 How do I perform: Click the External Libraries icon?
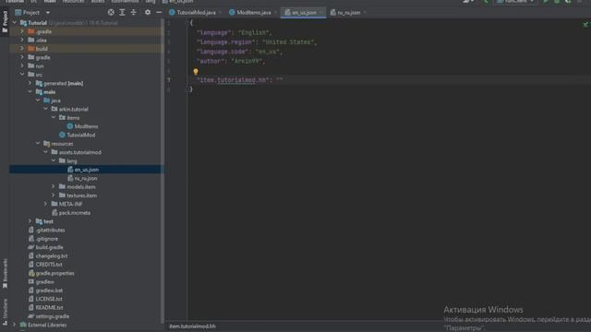[x=23, y=325]
